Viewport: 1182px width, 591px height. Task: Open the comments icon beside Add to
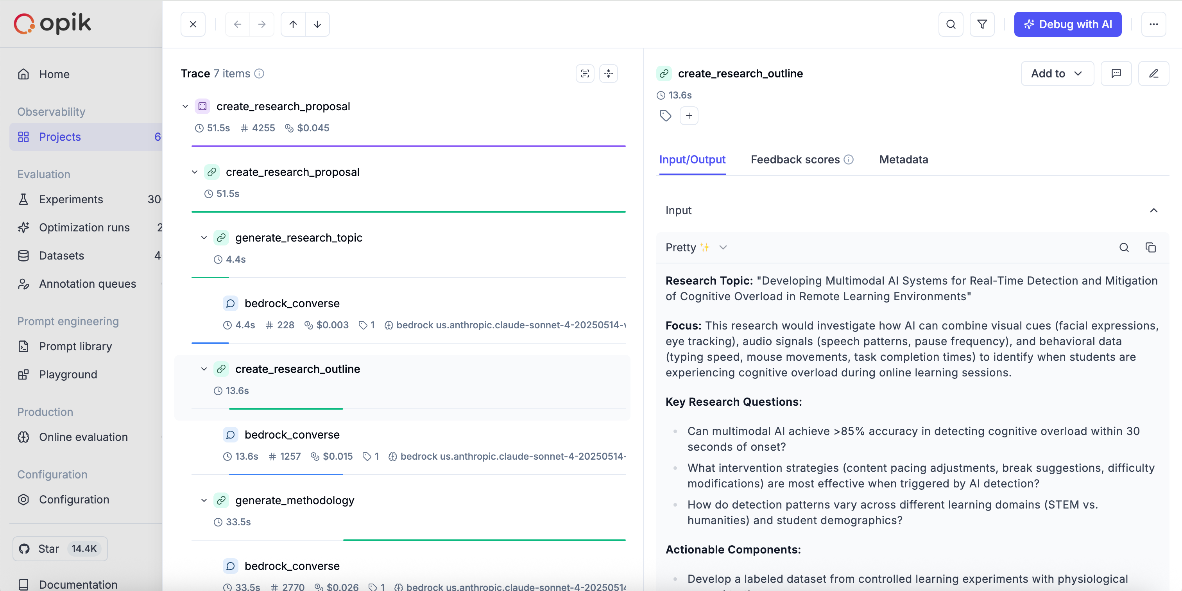[1116, 73]
